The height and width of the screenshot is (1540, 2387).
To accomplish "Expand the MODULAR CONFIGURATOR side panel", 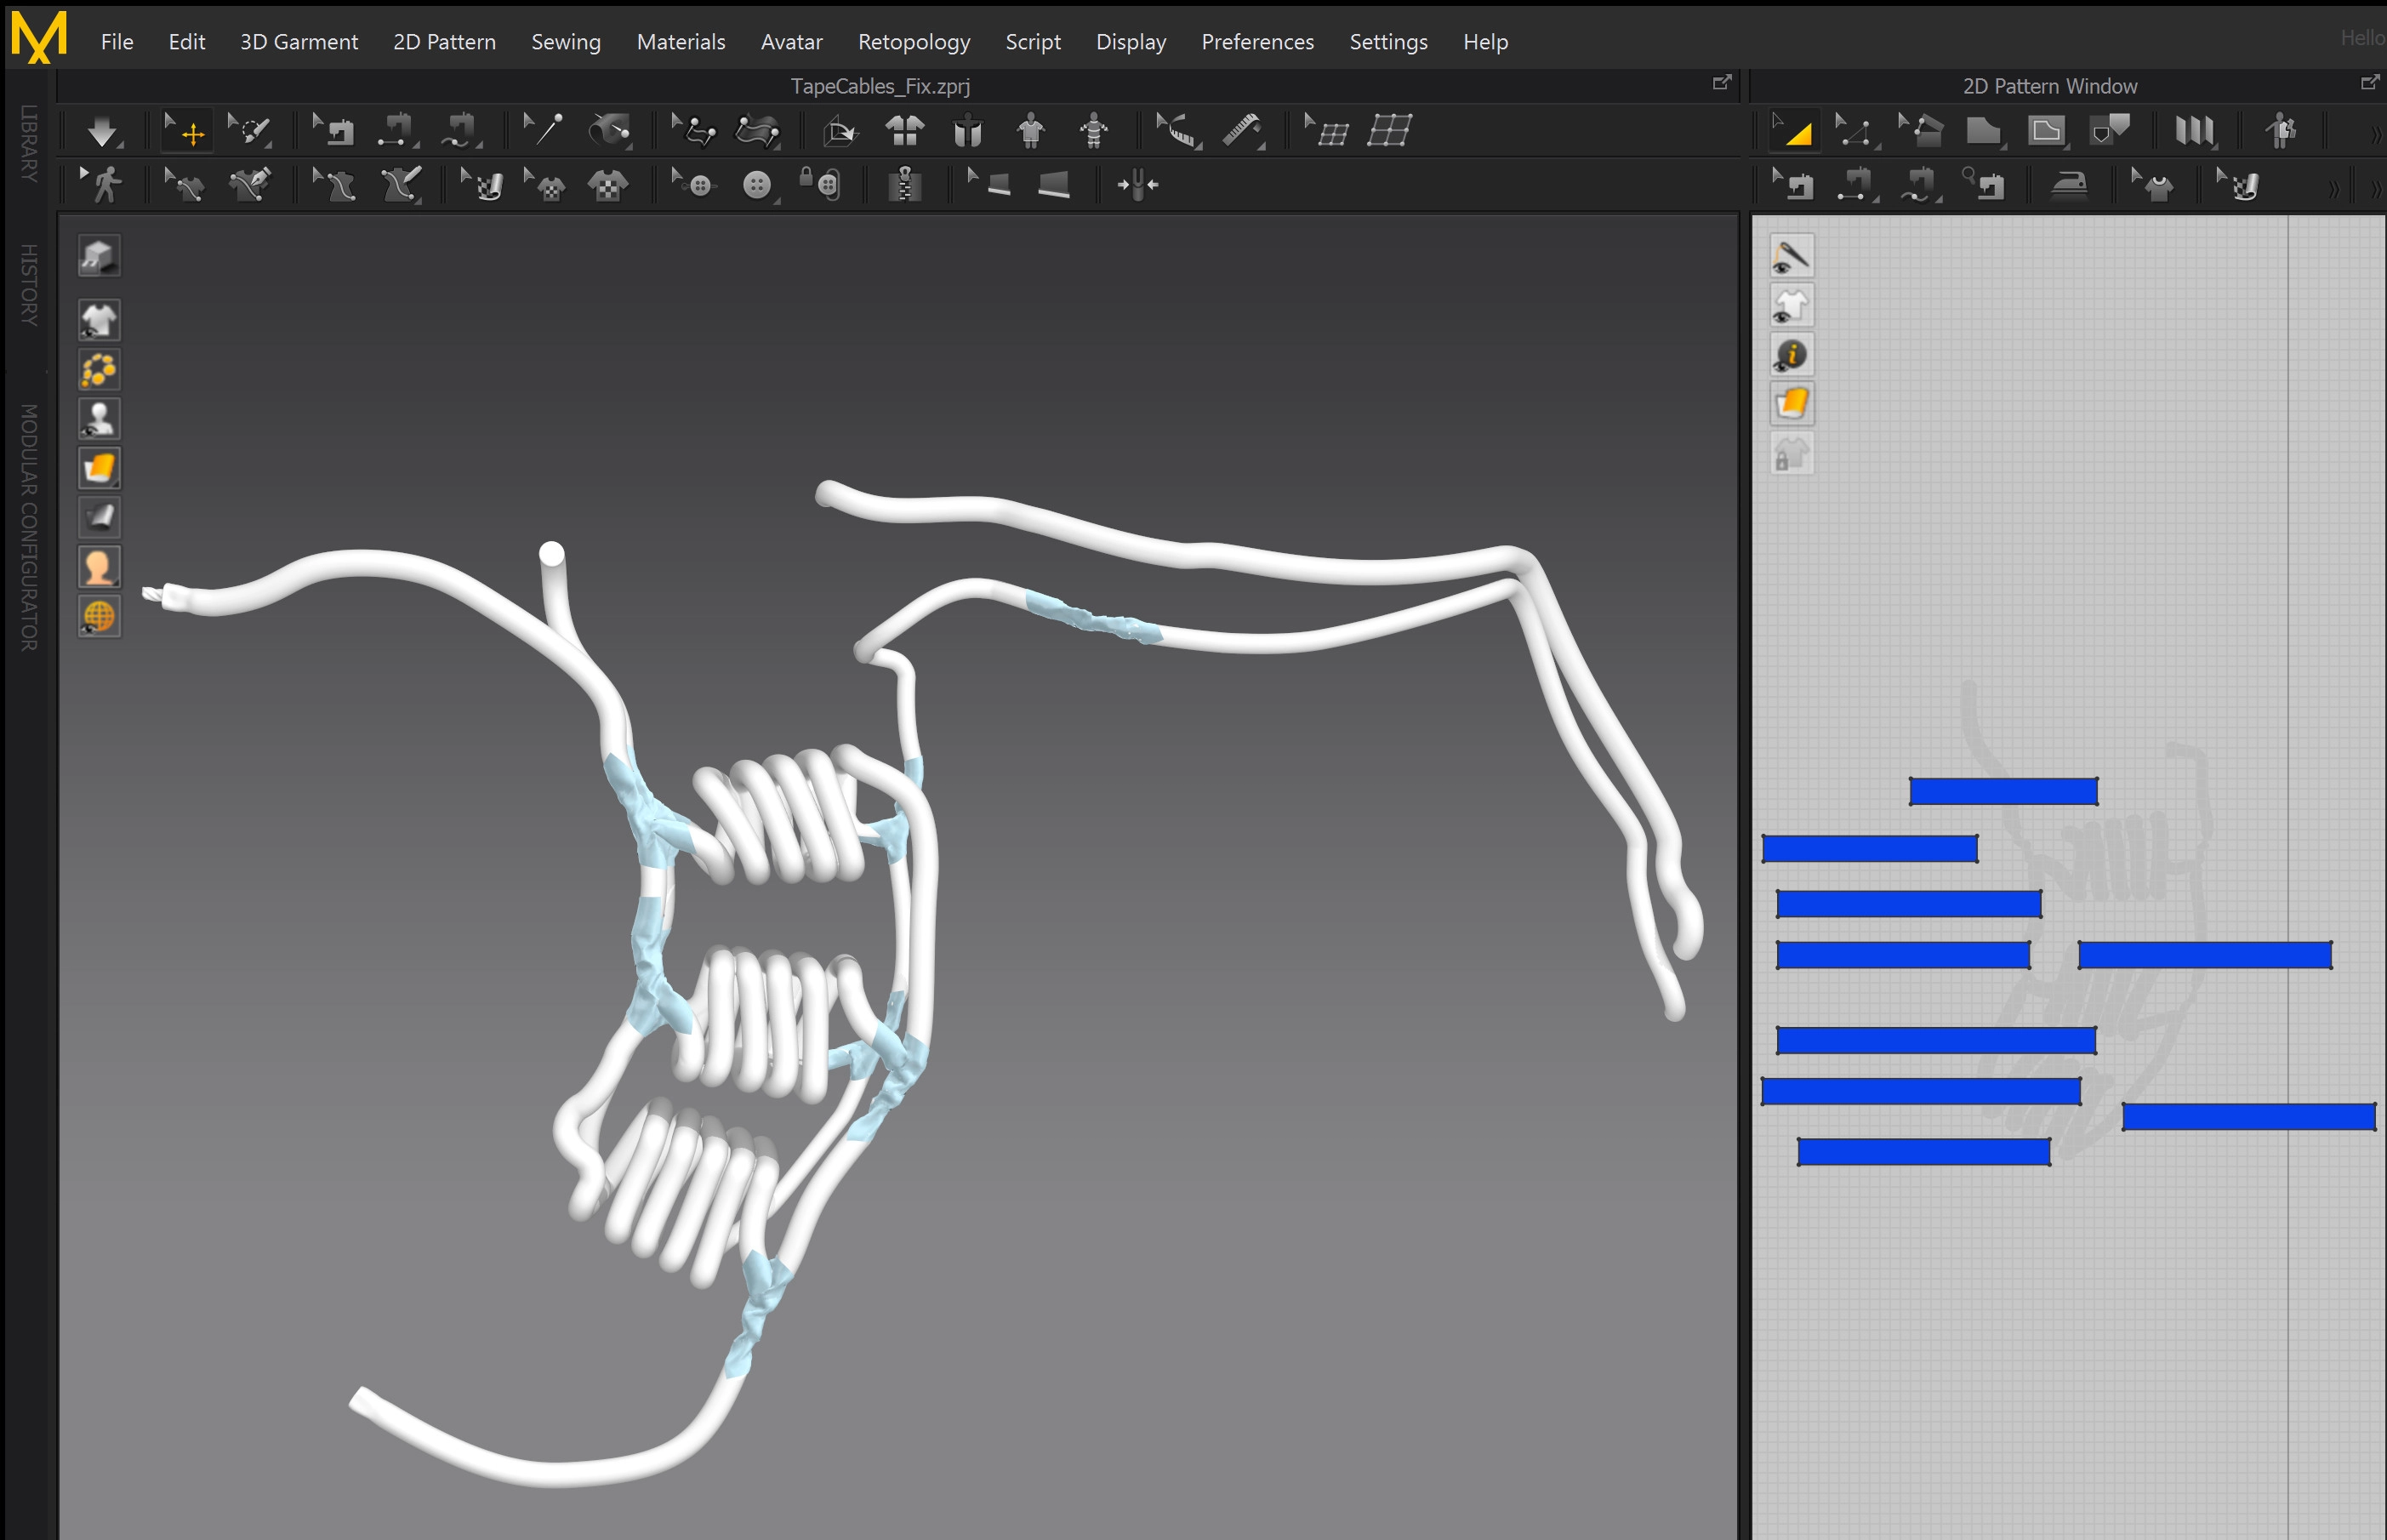I will point(28,527).
